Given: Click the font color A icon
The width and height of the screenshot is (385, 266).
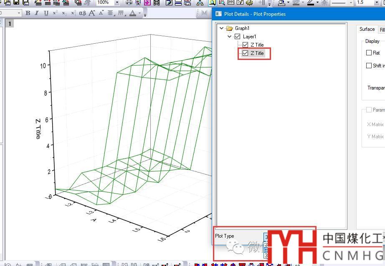Looking at the screenshot, I should click(x=133, y=13).
